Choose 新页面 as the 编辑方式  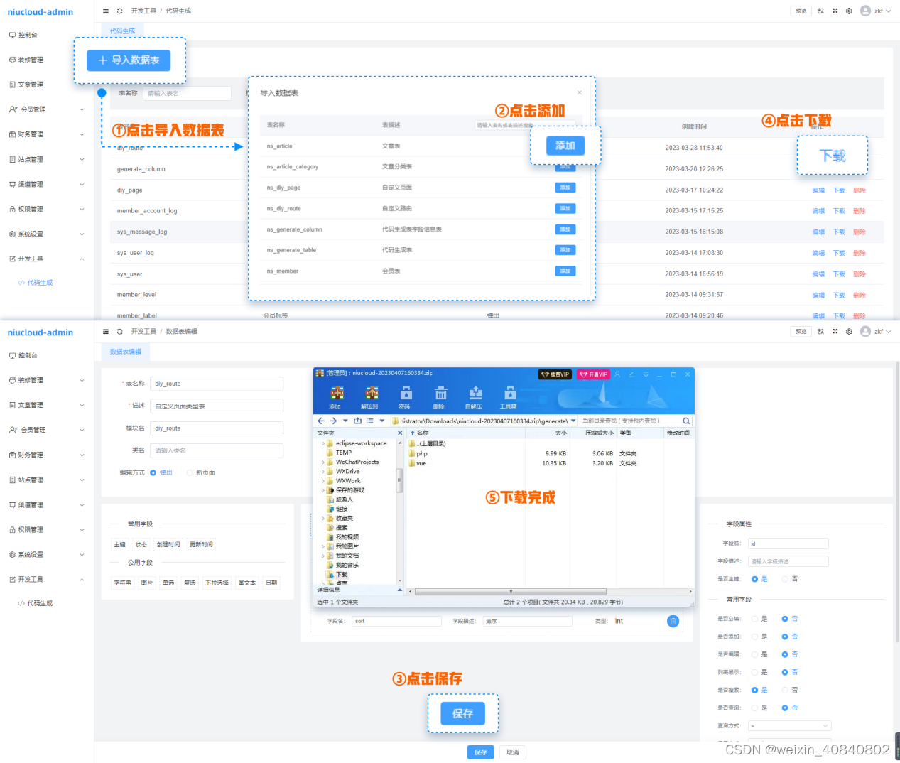tap(191, 472)
